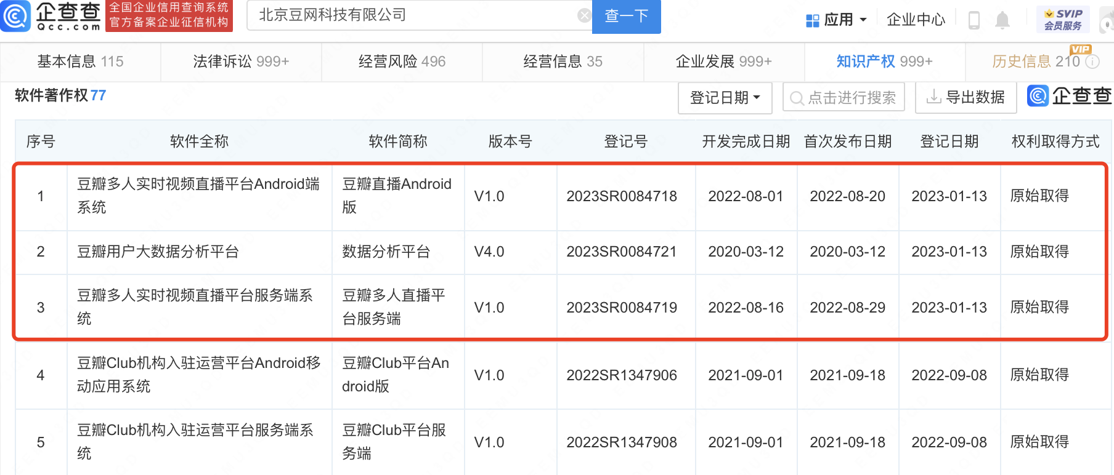The width and height of the screenshot is (1114, 475).
Task: Click the 查一下 search button
Action: point(626,16)
